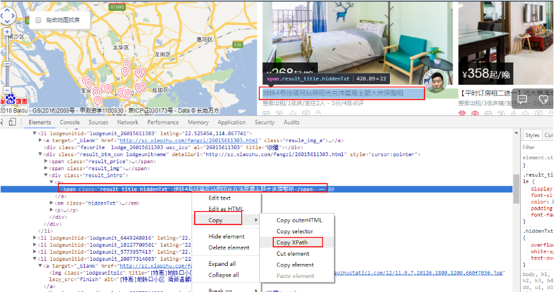Image resolution: width=554 pixels, height=292 pixels.
Task: Click the southernmost red marker below 宝安
Action: [98, 101]
